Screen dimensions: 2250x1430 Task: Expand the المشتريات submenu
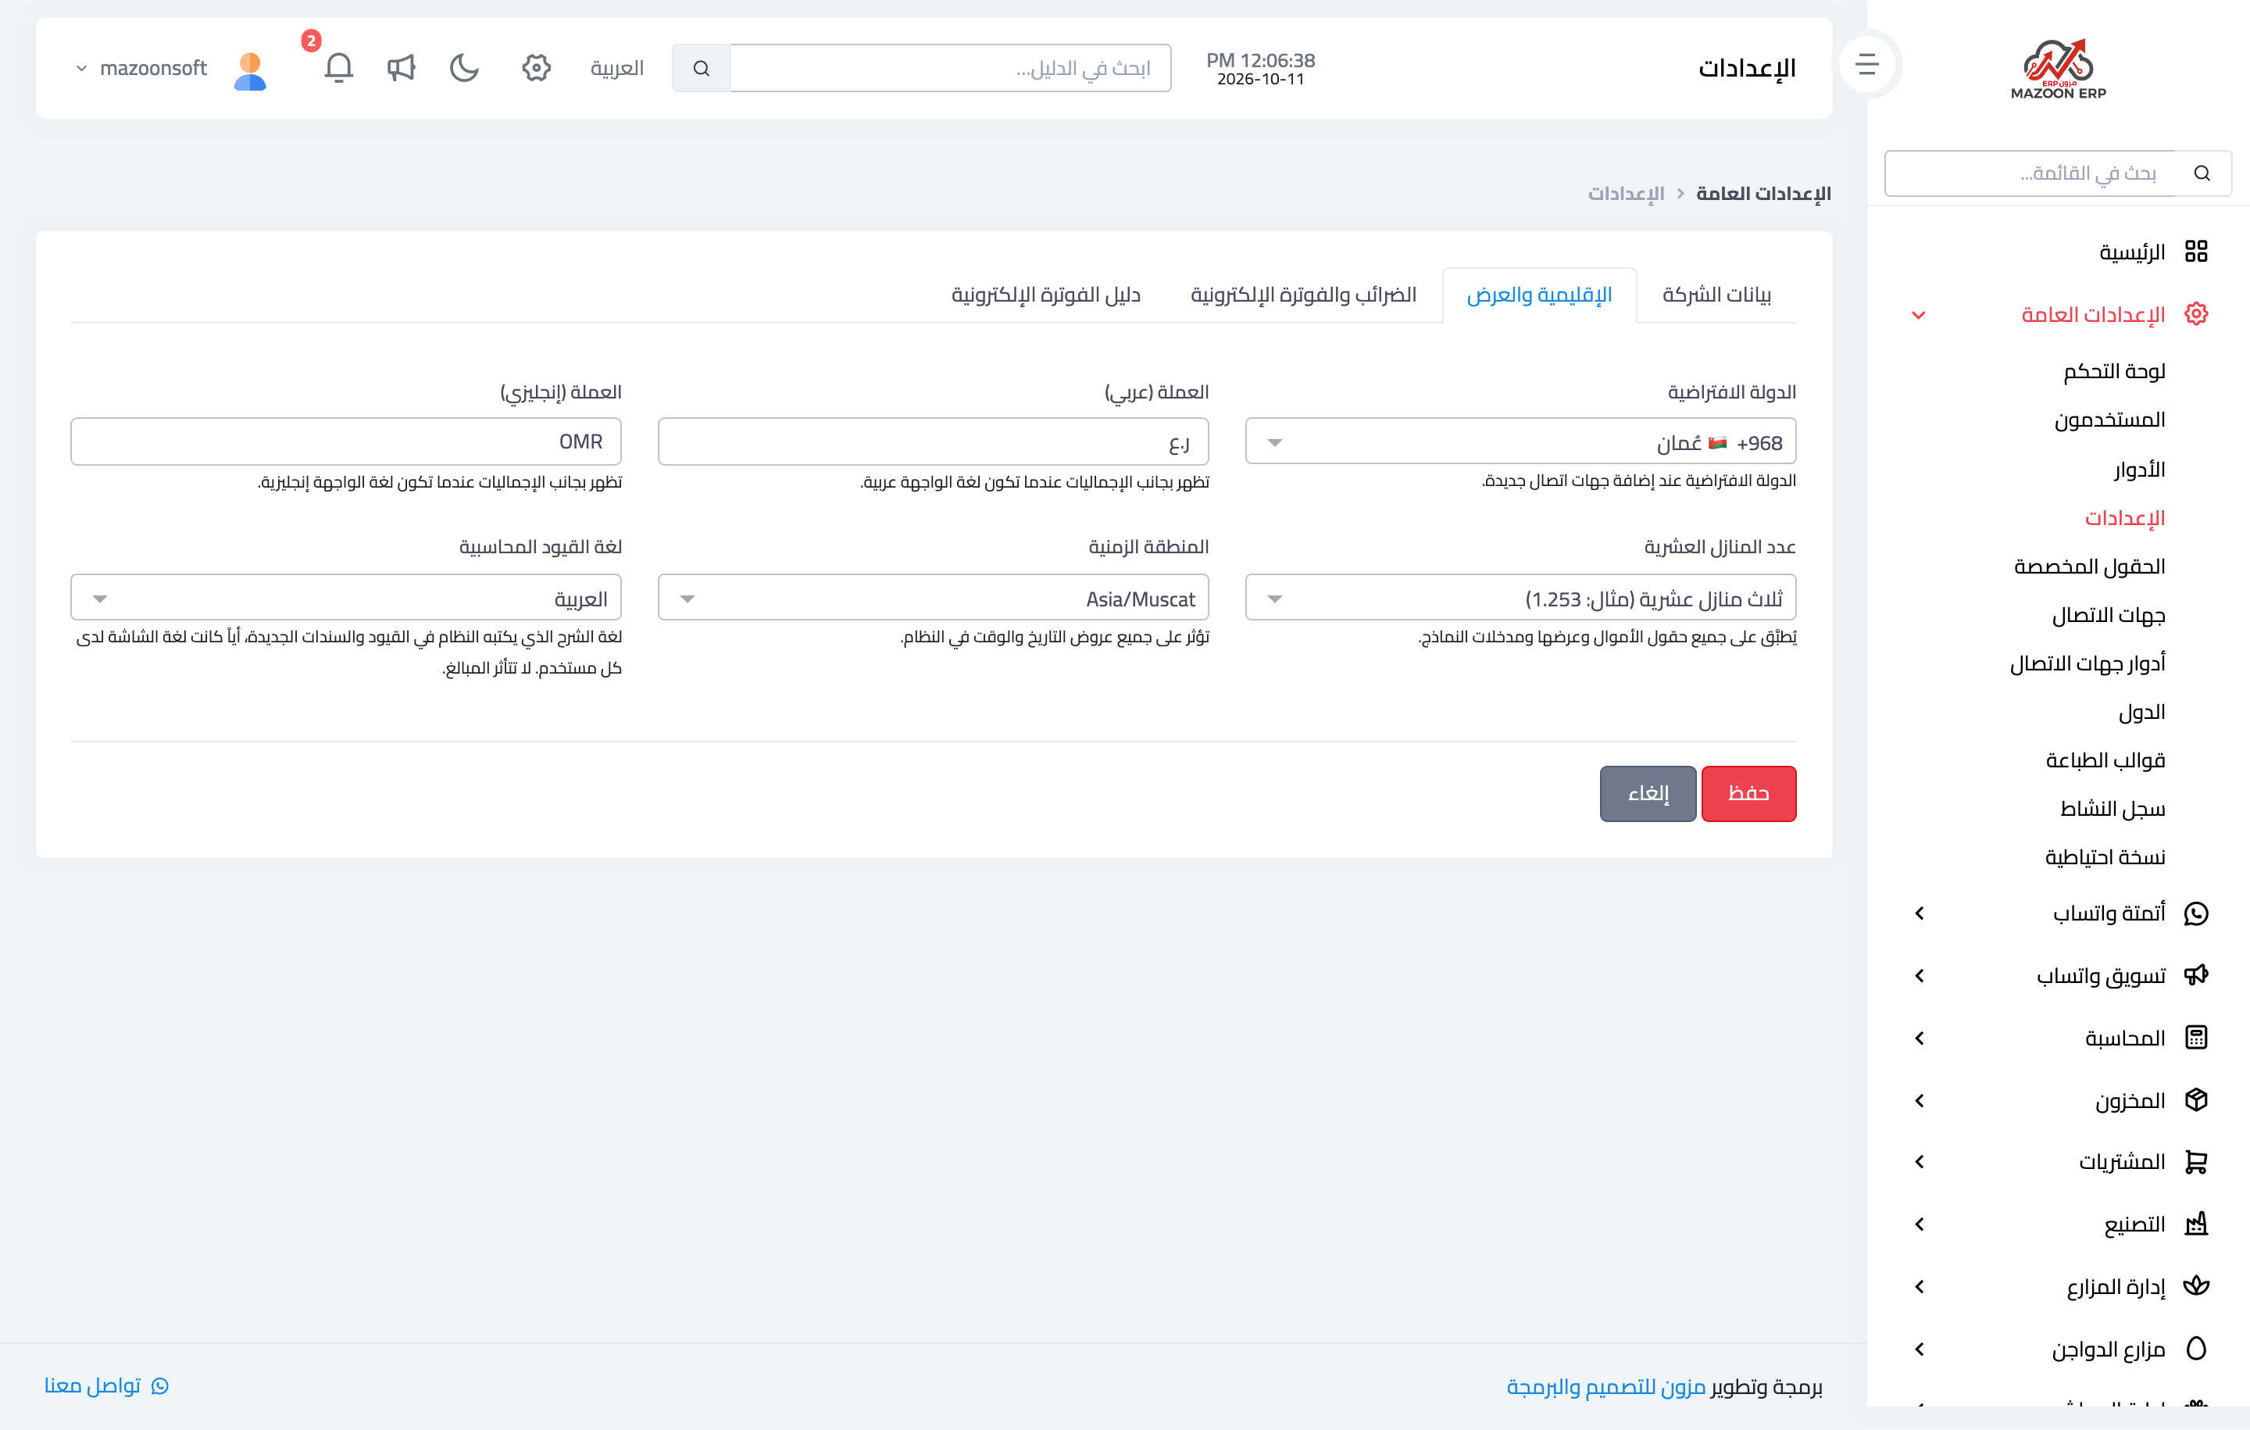[1920, 1162]
